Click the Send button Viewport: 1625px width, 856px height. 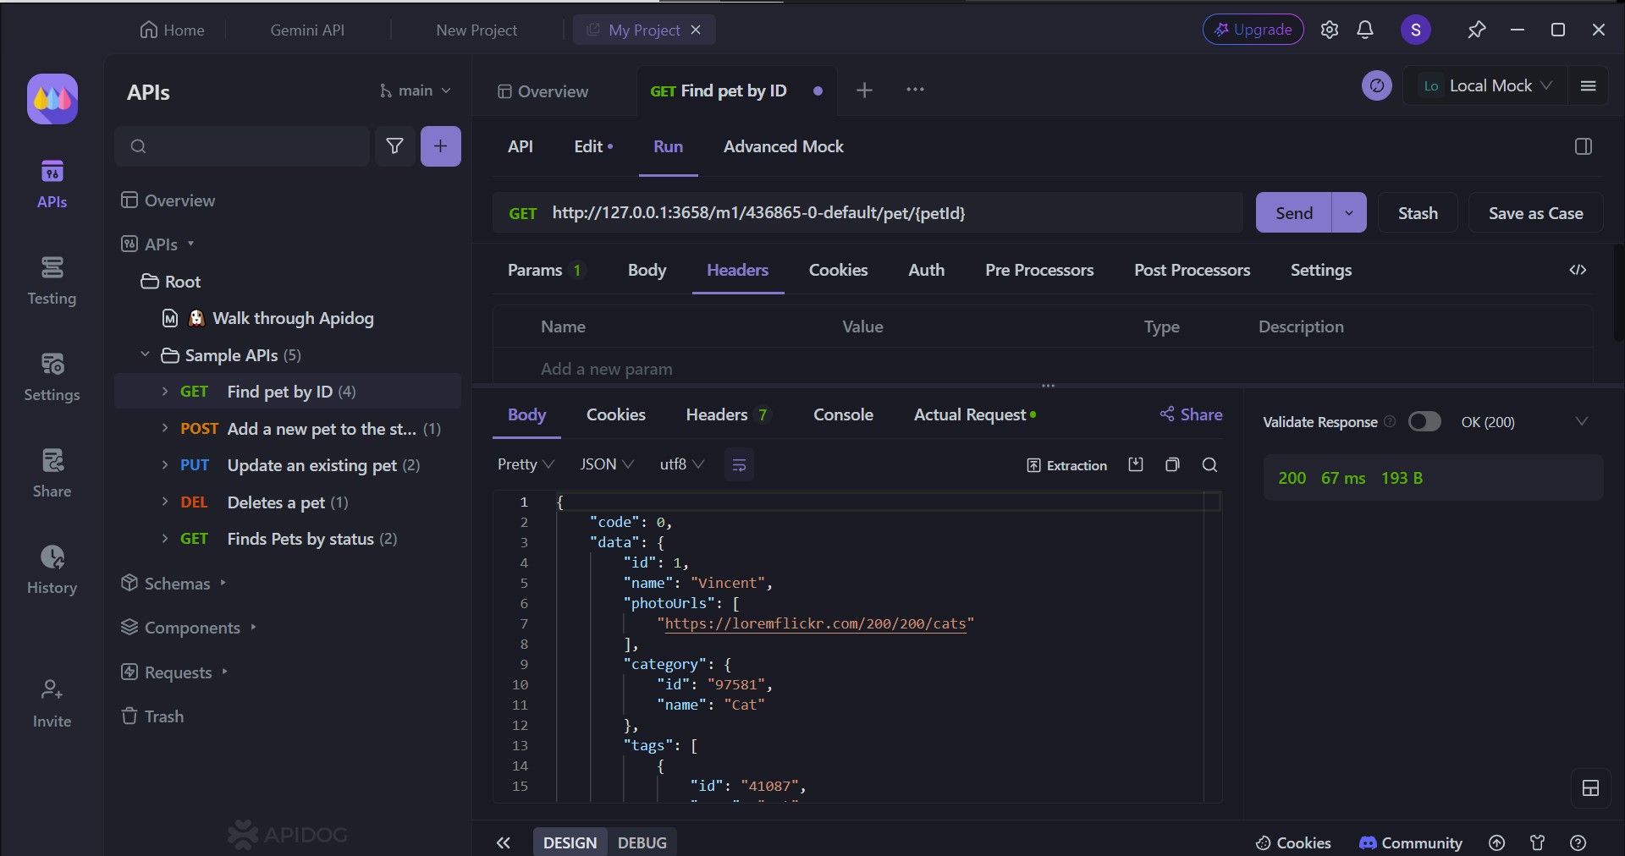[x=1292, y=212]
